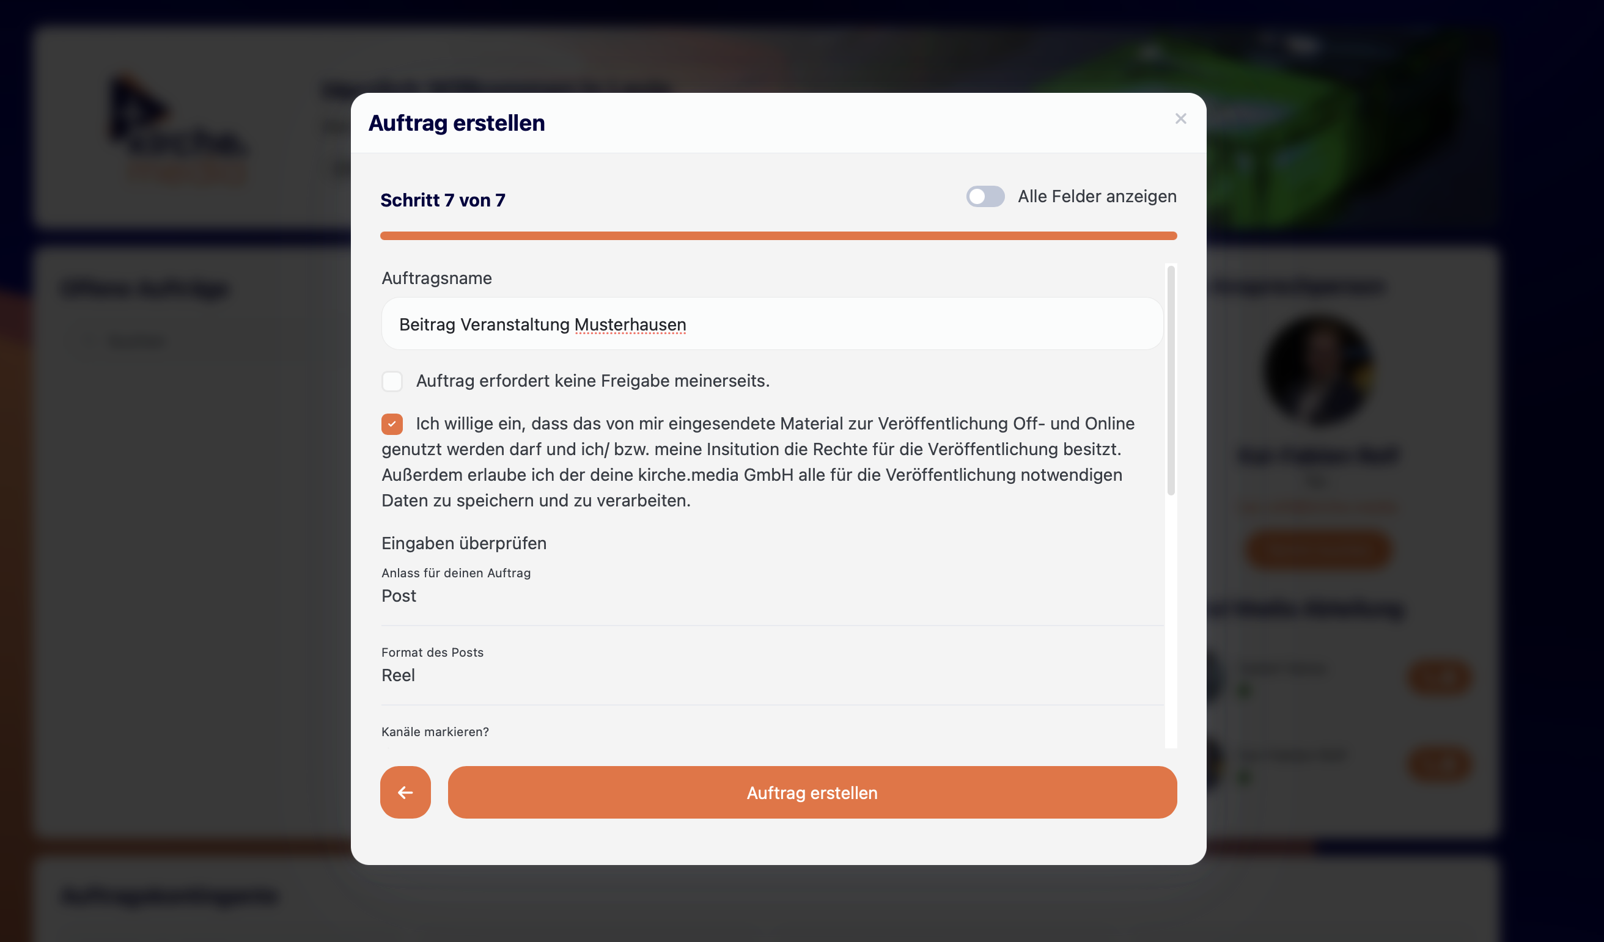
Task: Click the Auftragsname field label
Action: click(x=436, y=278)
